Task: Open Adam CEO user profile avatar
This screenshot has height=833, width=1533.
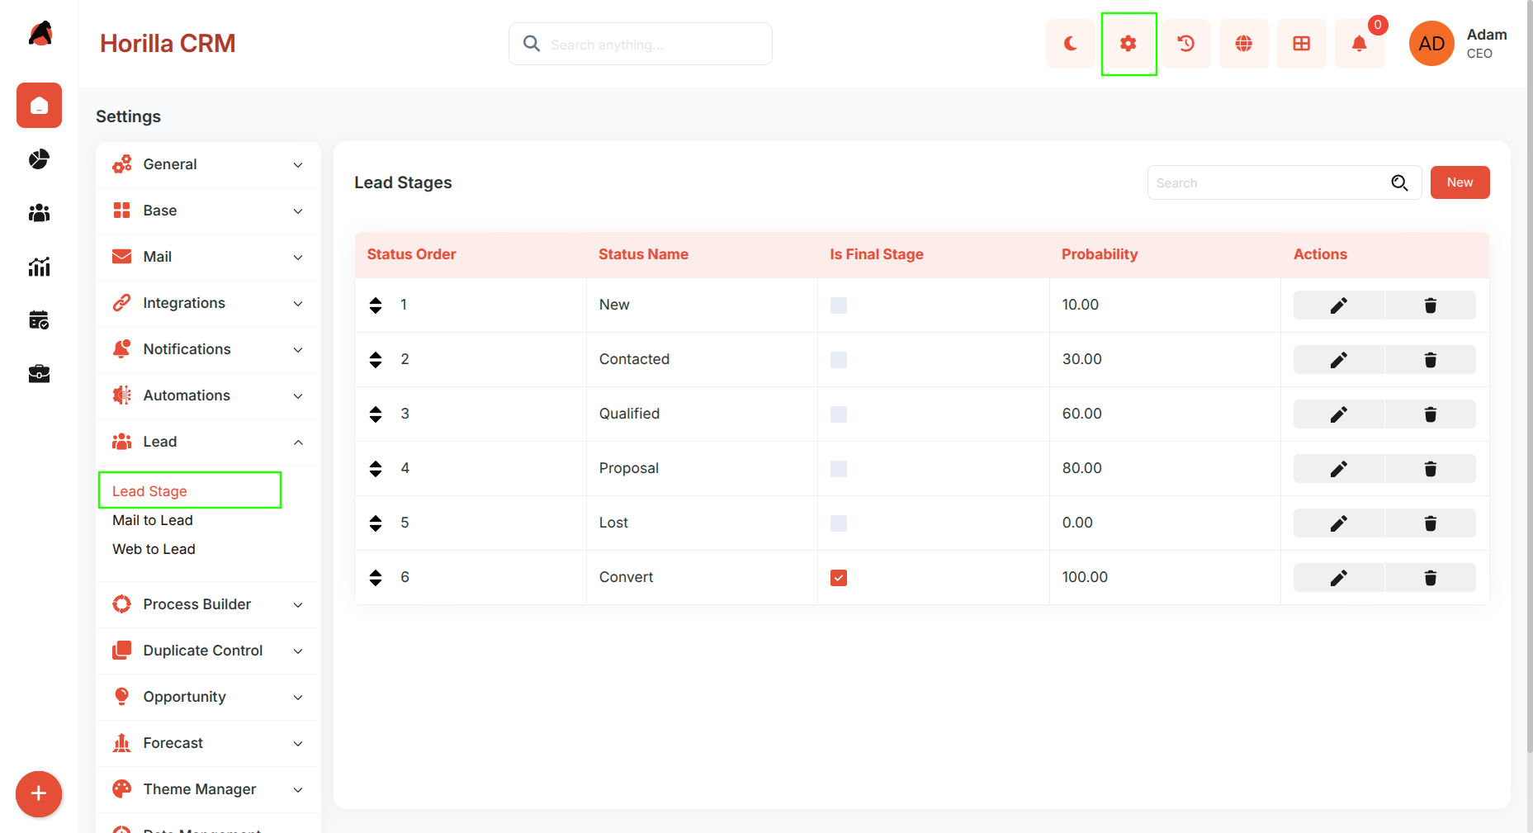Action: (x=1431, y=44)
